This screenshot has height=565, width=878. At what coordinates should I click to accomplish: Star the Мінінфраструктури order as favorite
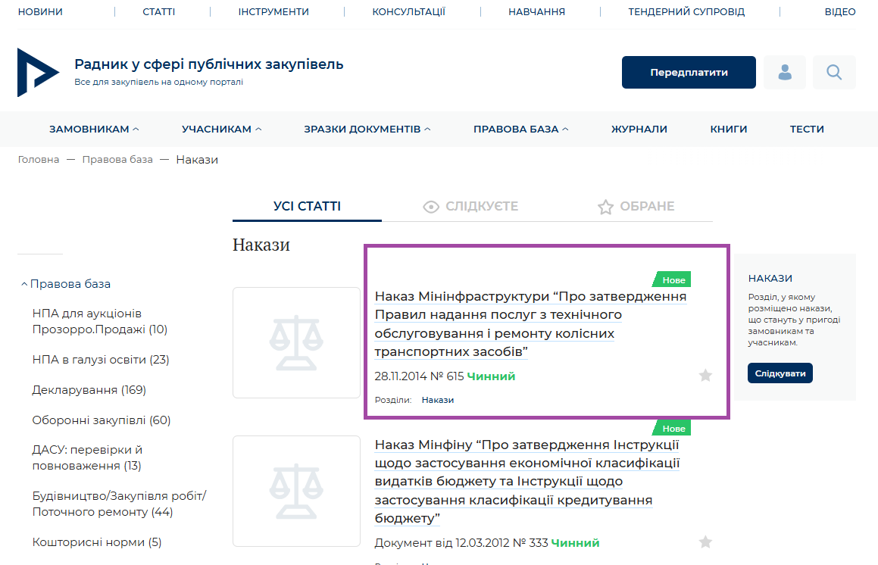click(705, 376)
